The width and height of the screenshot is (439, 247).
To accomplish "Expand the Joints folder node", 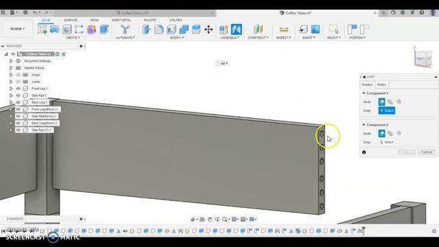I will (x=11, y=82).
